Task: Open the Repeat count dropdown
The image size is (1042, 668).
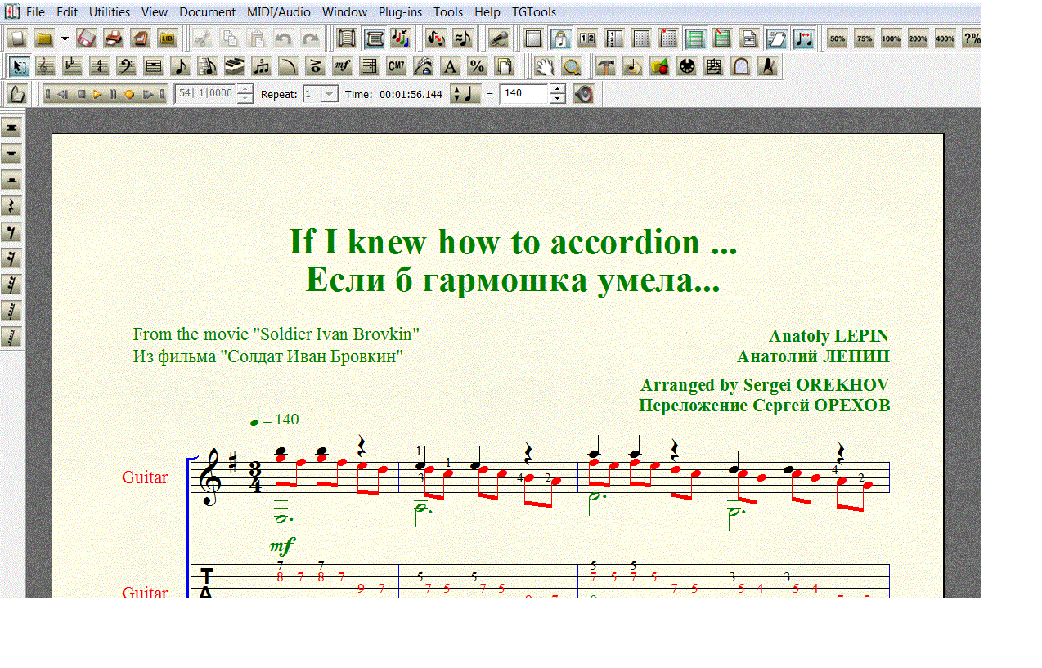Action: (328, 94)
